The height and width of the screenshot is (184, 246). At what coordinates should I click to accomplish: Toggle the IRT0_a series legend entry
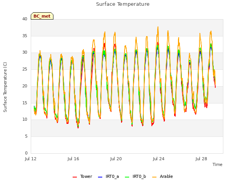108,177
